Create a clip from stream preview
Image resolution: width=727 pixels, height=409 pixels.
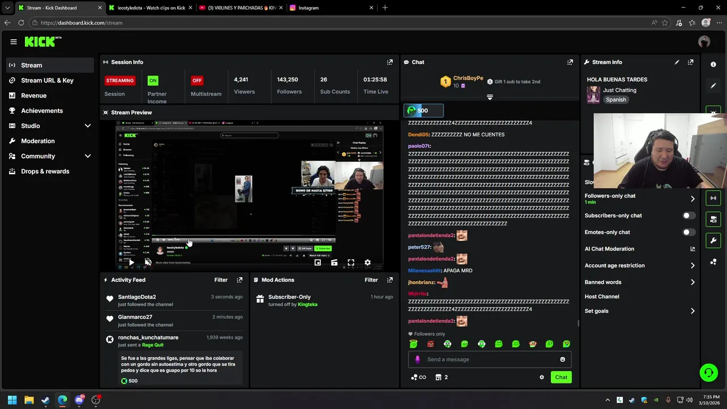(x=334, y=262)
